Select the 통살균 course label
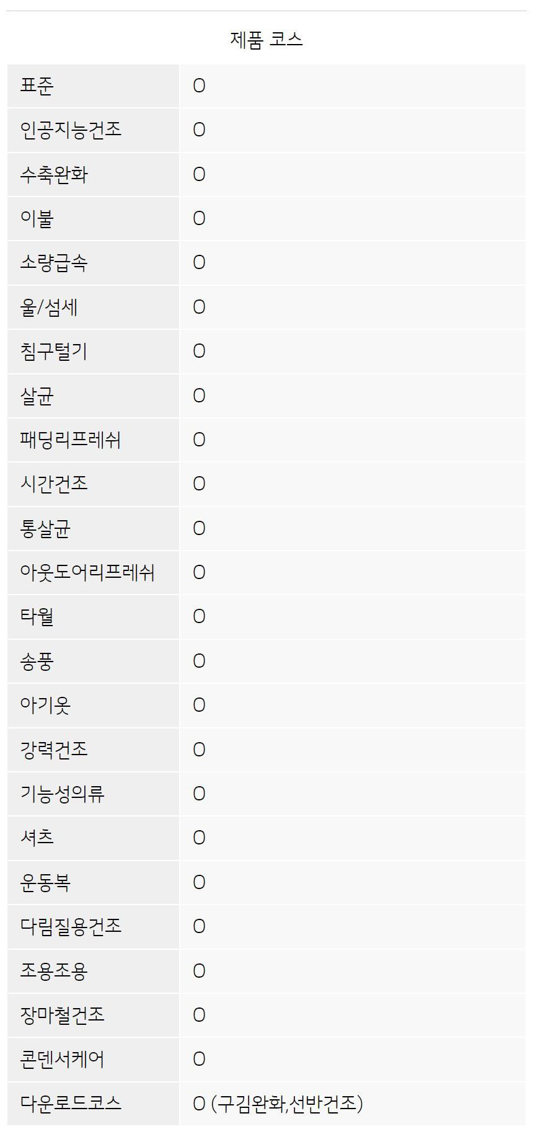Viewport: 533px width, 1129px height. tap(45, 528)
